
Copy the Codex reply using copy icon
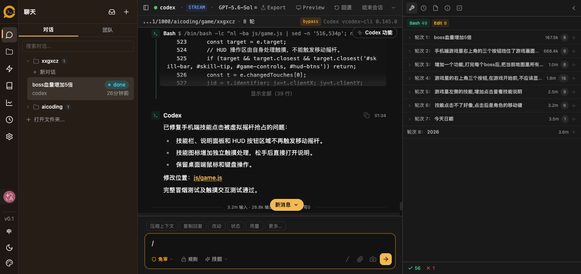coord(367,115)
